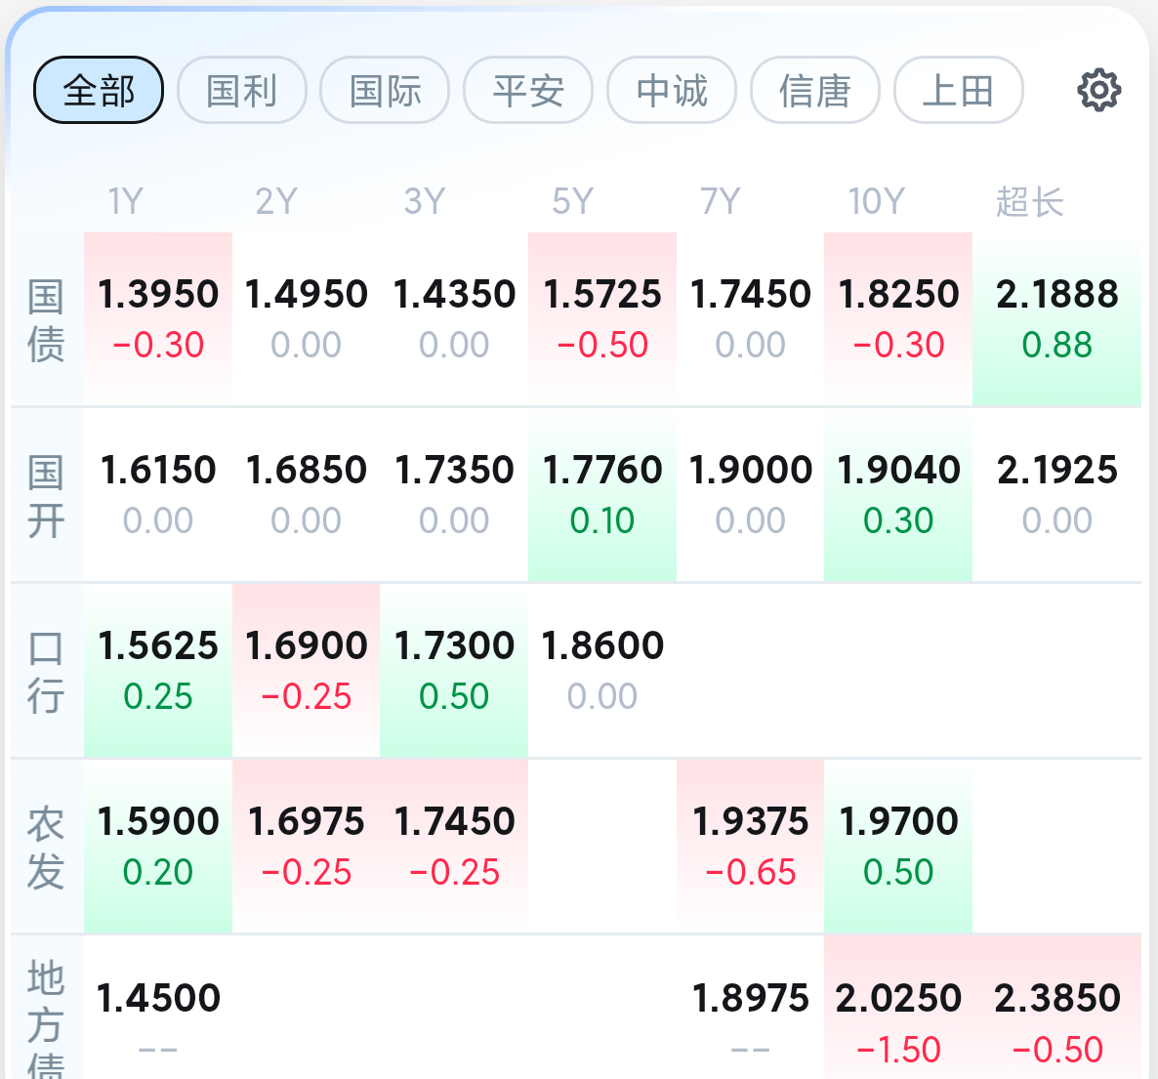This screenshot has width=1158, height=1079.
Task: Select the 中诚 broker tab
Action: pos(672,91)
